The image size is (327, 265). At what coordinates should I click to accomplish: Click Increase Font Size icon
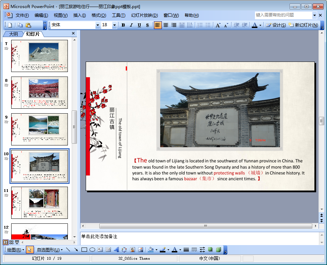[x=218, y=25]
